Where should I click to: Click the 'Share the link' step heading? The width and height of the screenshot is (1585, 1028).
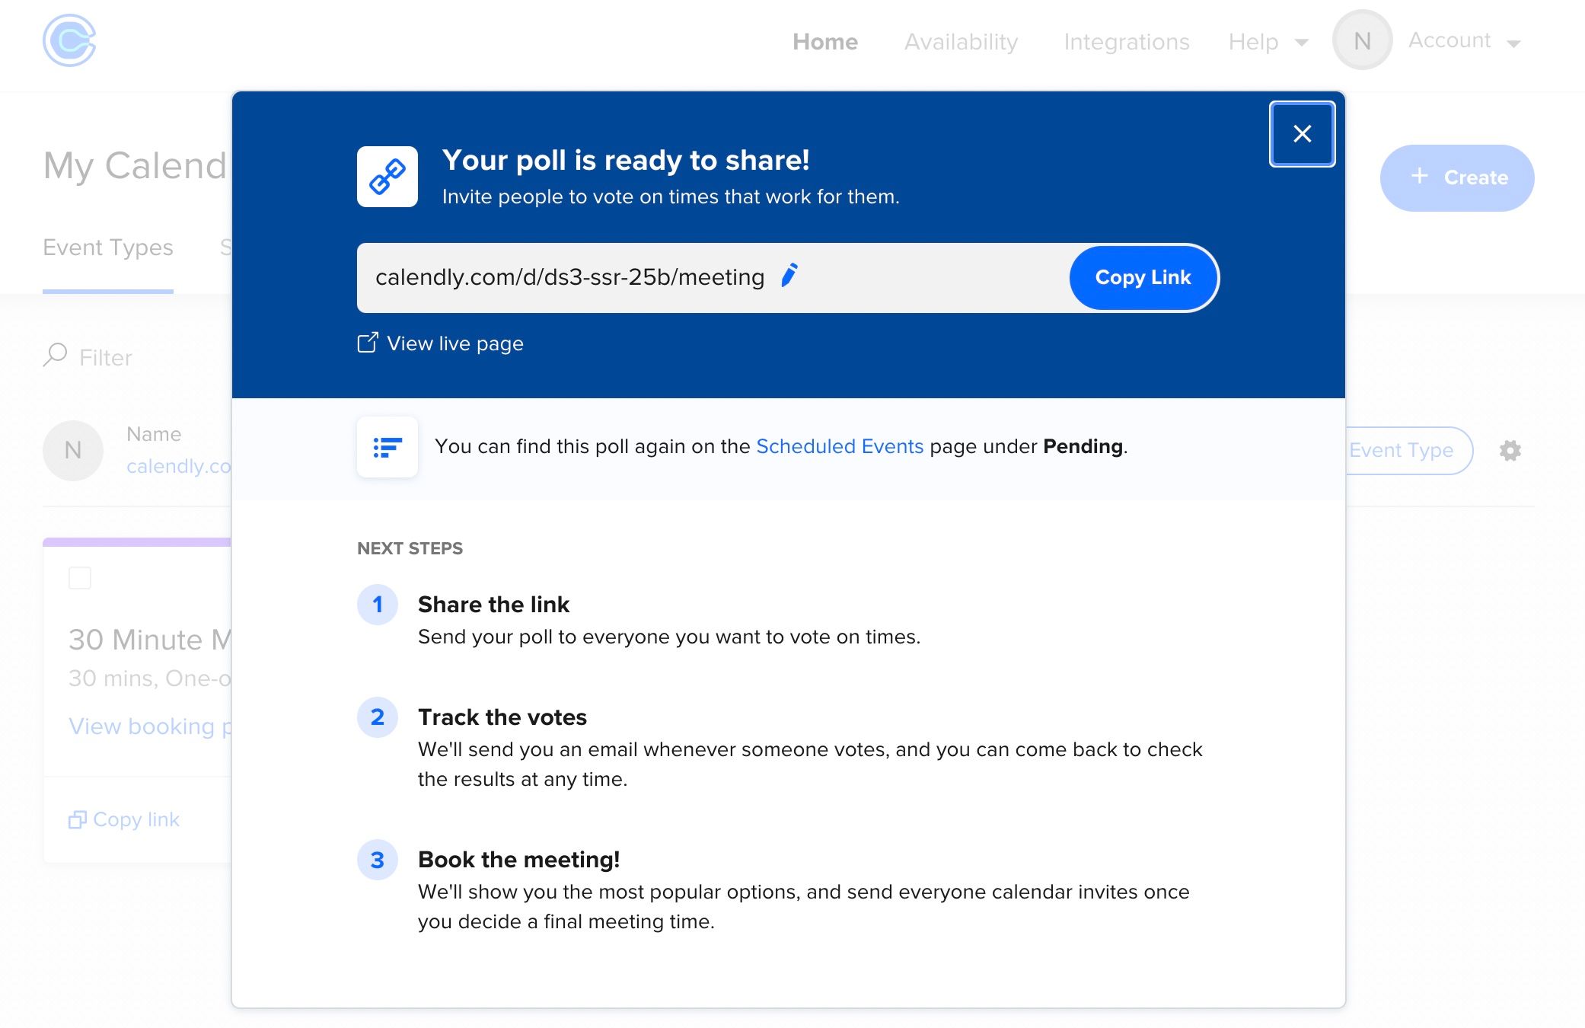click(x=493, y=605)
